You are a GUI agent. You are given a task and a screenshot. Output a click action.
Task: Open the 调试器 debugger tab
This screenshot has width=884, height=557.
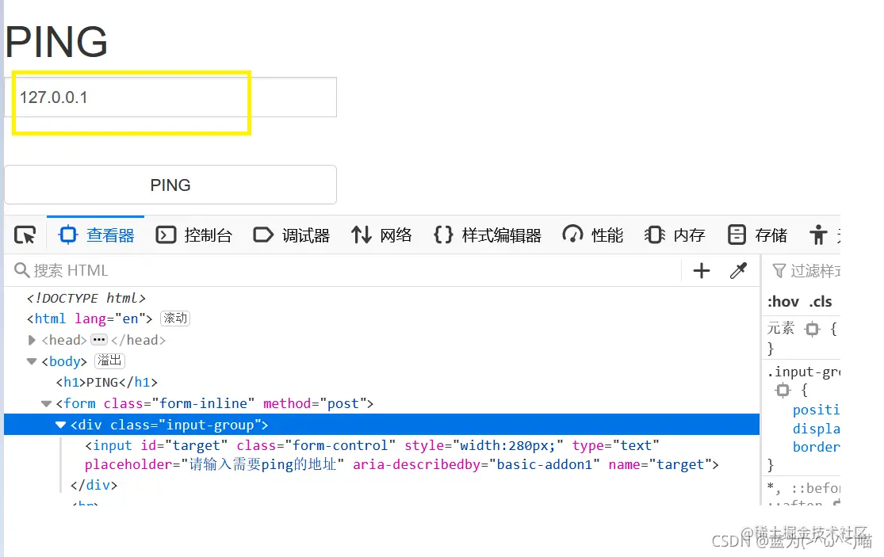pyautogui.click(x=291, y=235)
